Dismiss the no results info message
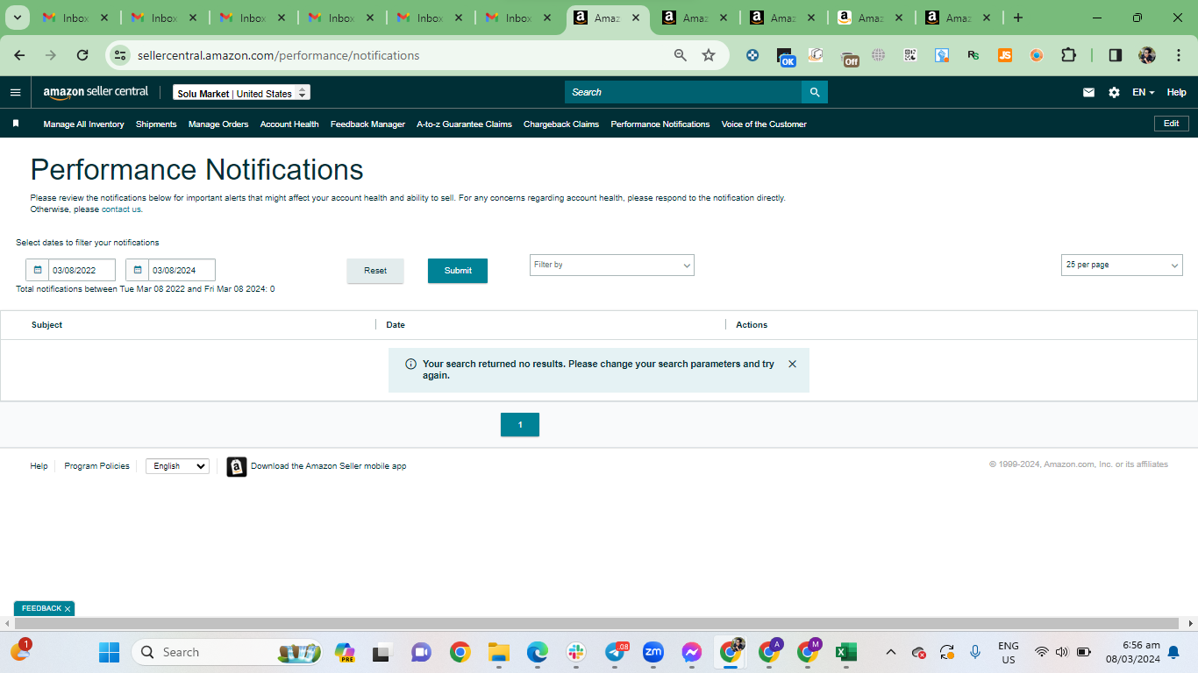The height and width of the screenshot is (673, 1198). [x=792, y=364]
